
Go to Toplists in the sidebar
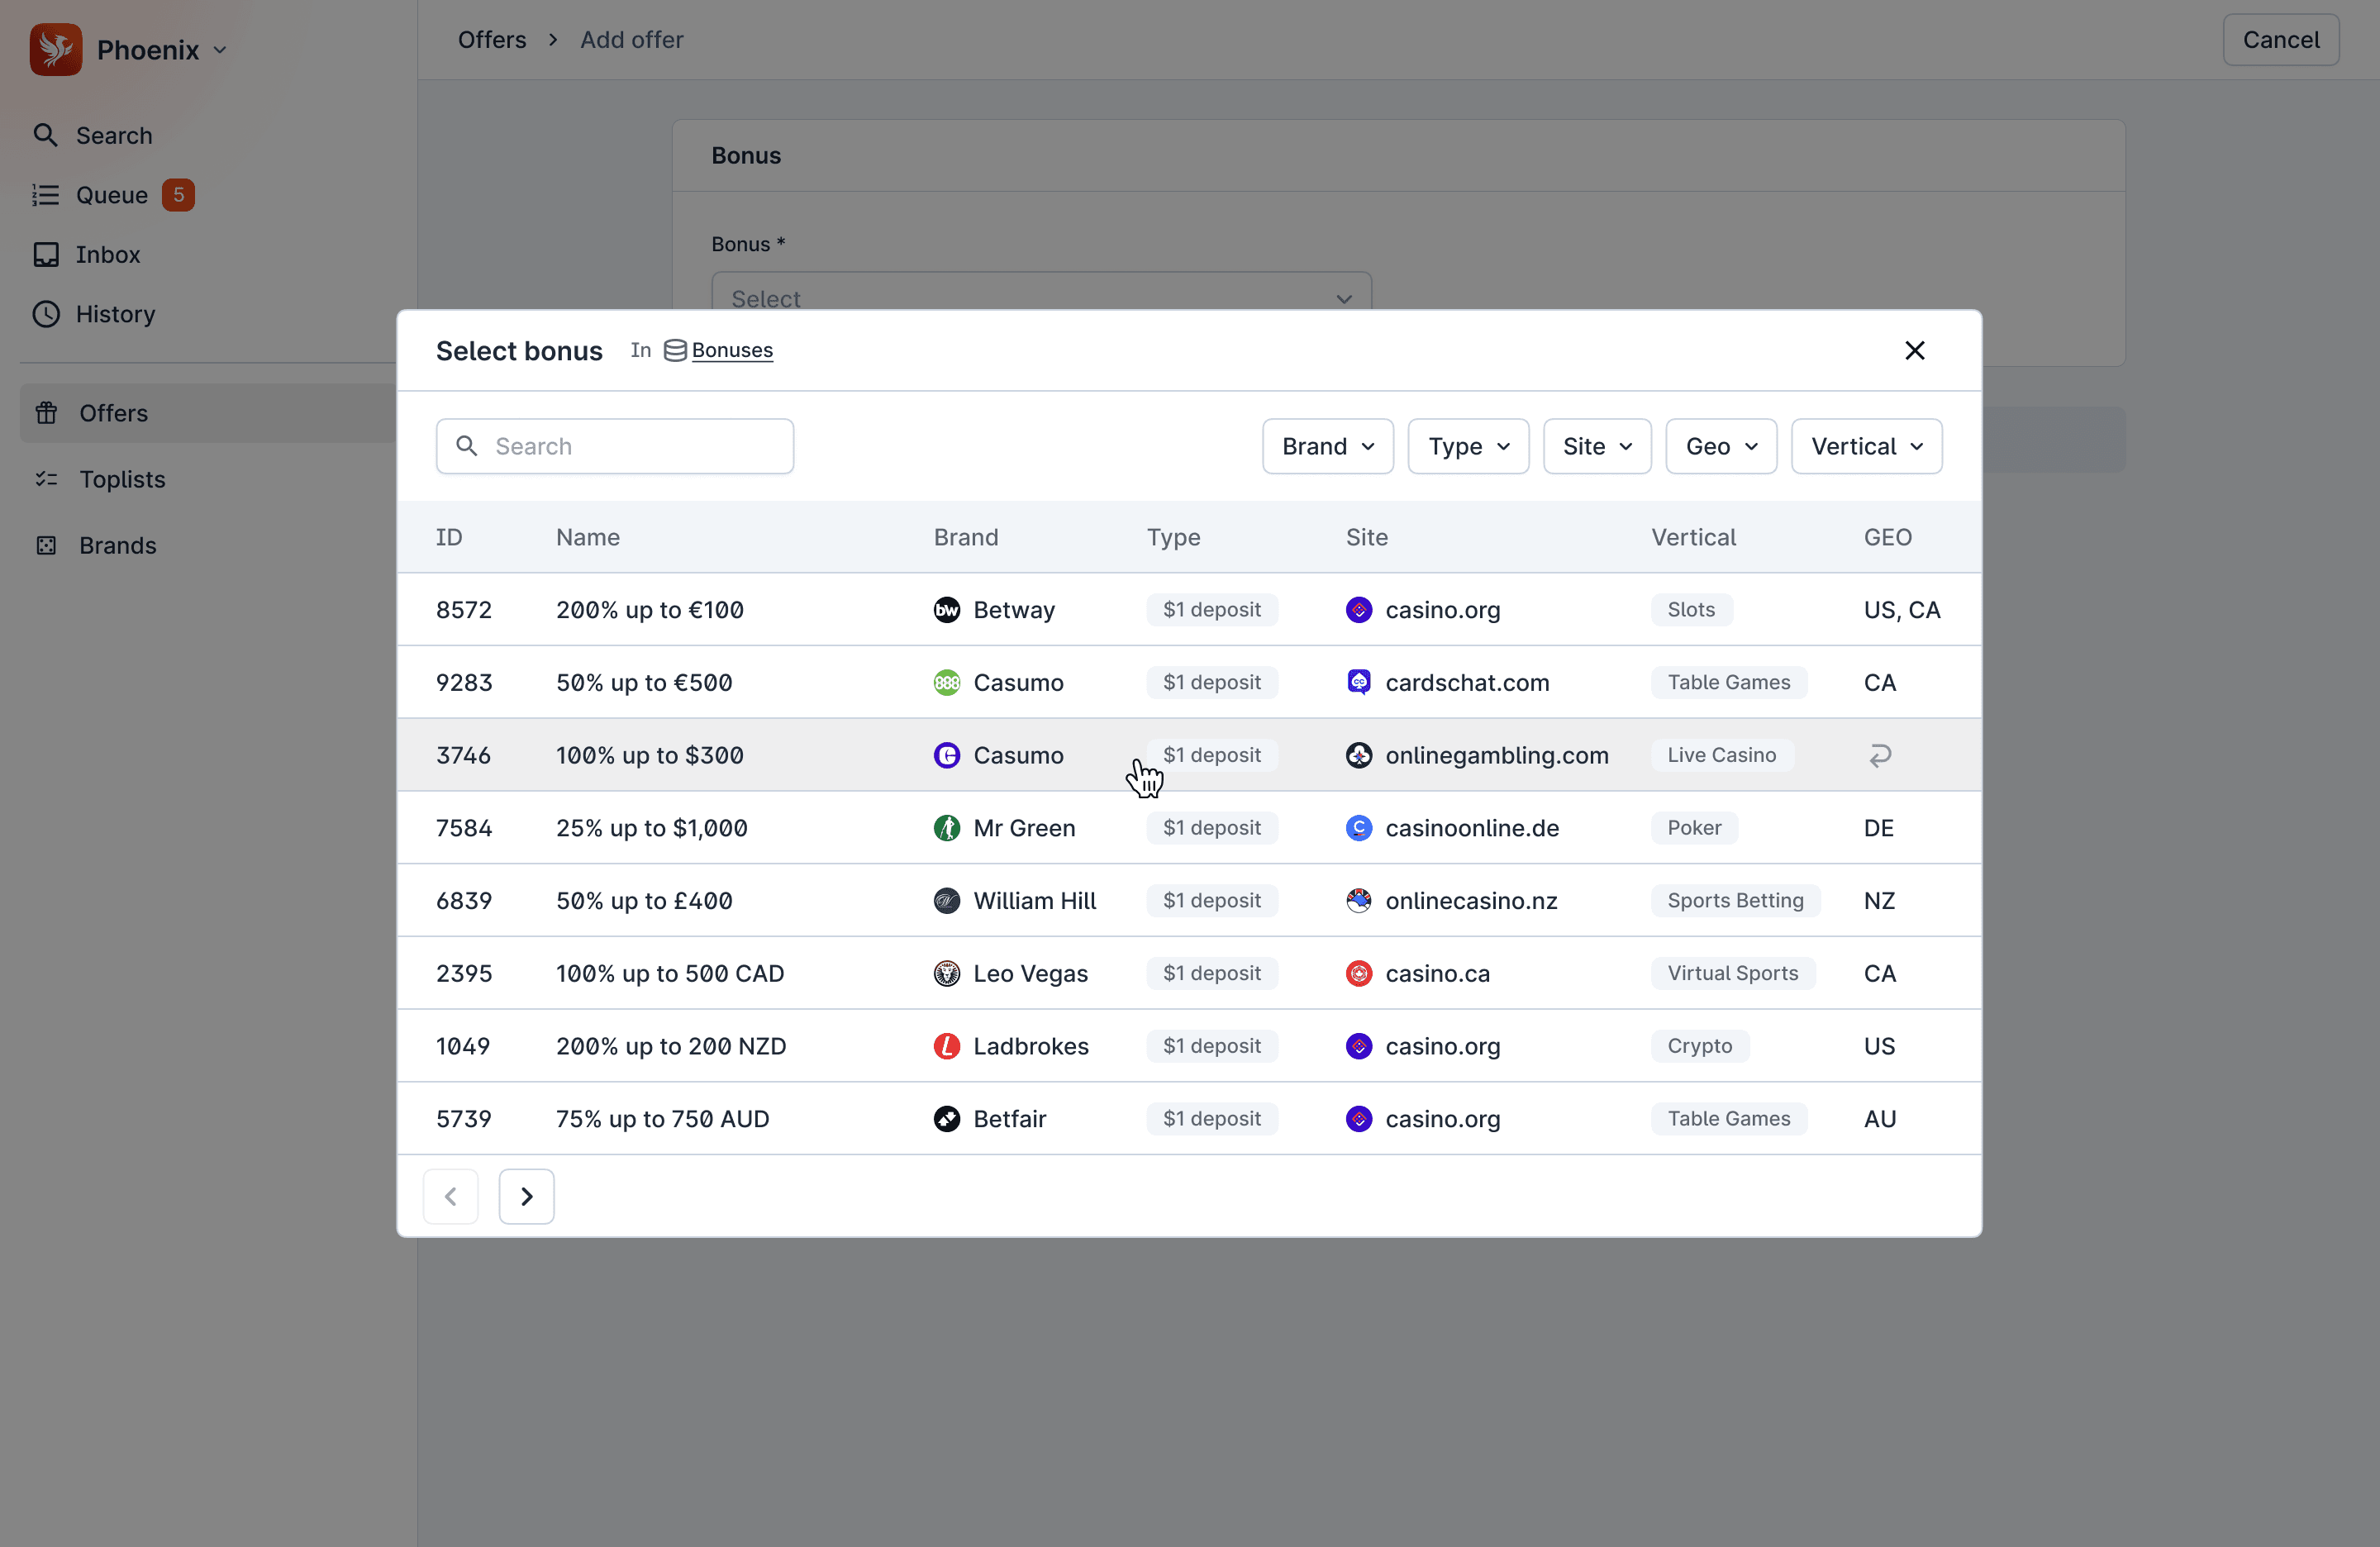point(122,479)
